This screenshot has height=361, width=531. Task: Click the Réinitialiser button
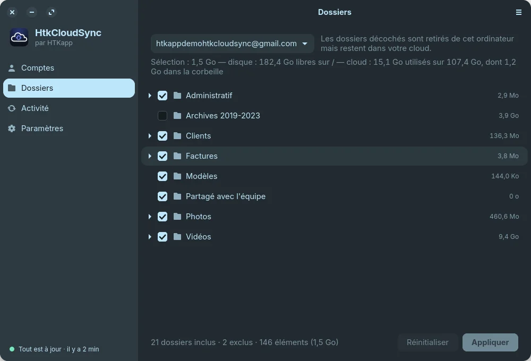click(427, 342)
